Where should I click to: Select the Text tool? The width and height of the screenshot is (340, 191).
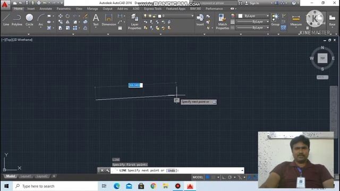click(x=96, y=20)
